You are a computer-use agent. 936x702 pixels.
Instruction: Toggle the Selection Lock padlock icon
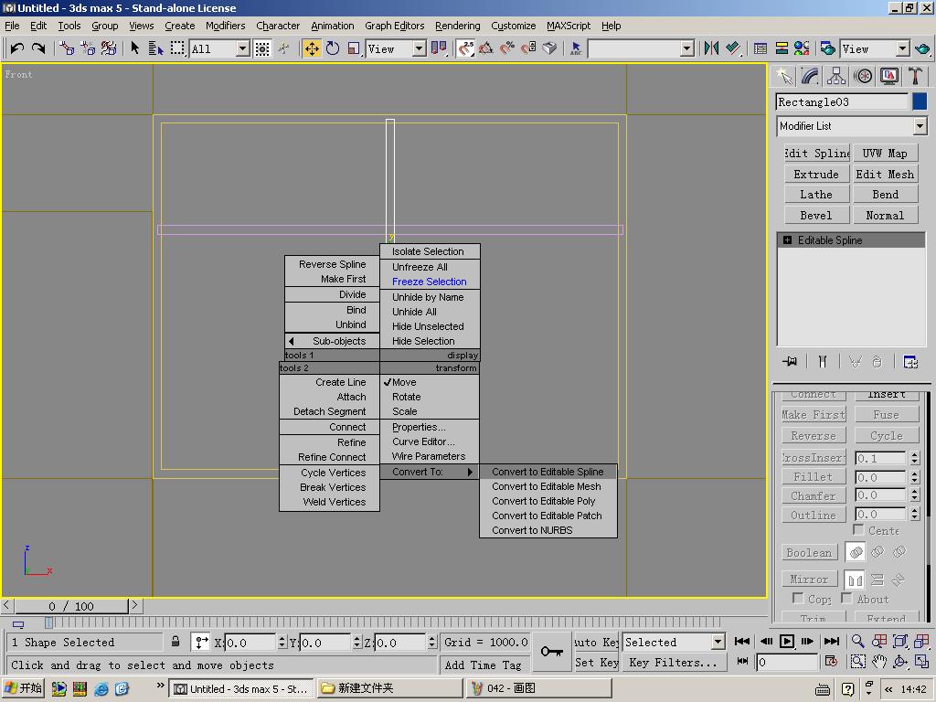pos(175,642)
